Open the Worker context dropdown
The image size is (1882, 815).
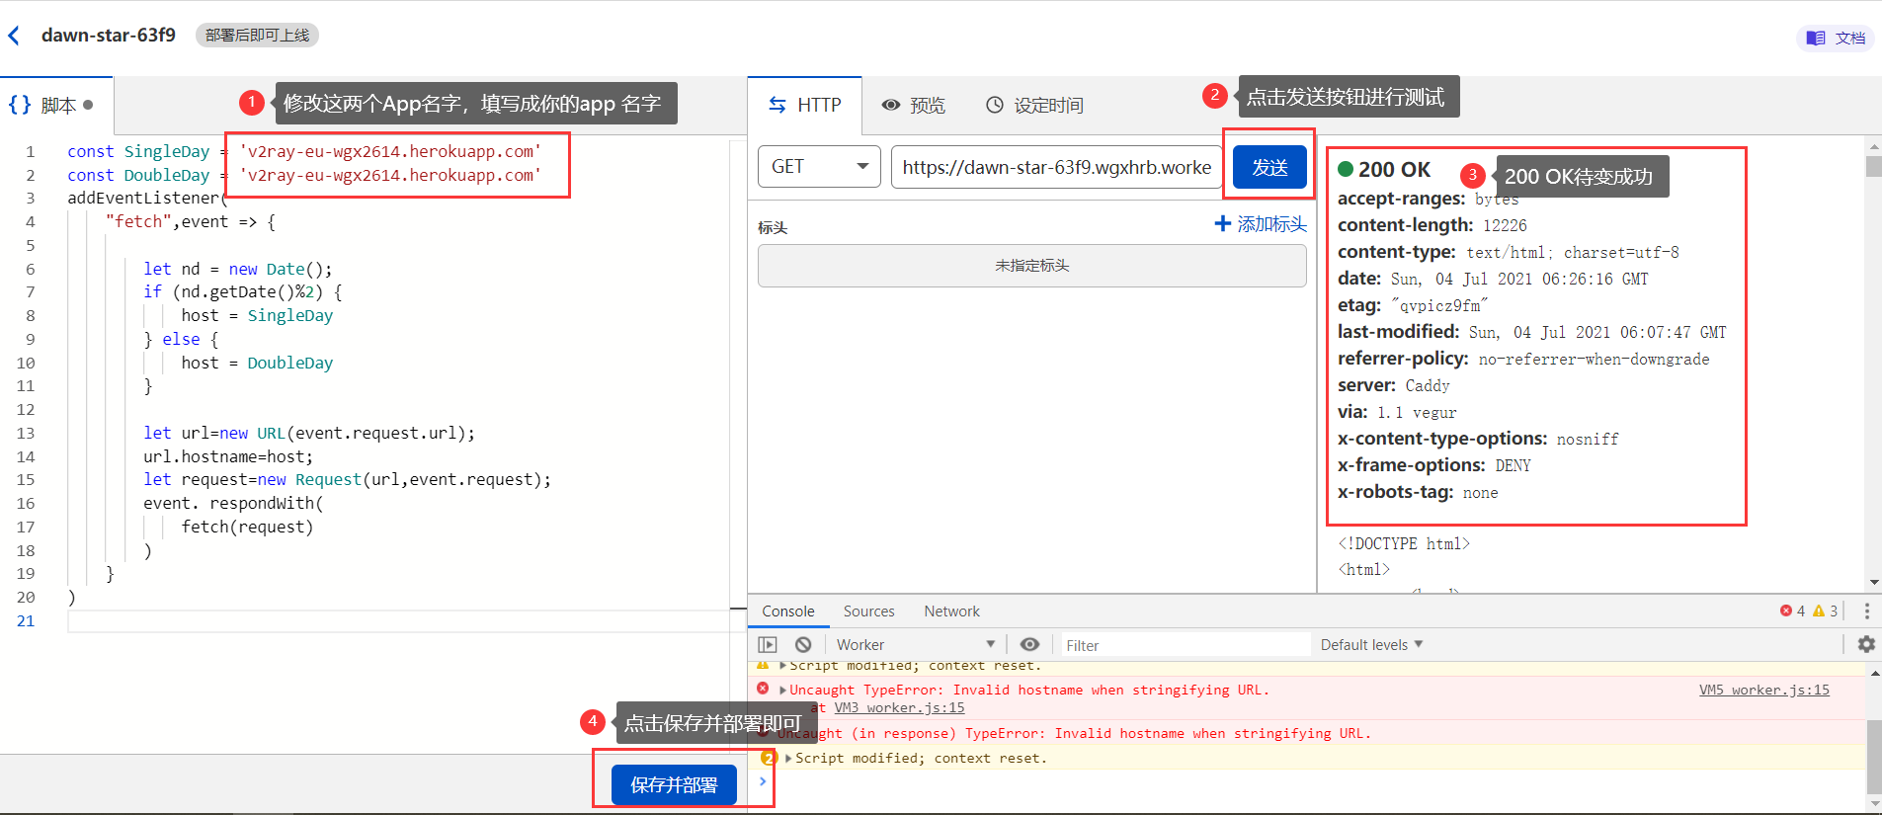tap(916, 644)
